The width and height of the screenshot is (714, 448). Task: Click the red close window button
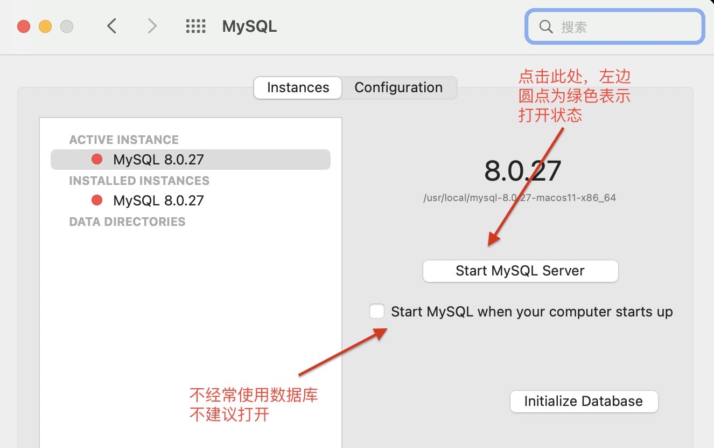[x=24, y=26]
